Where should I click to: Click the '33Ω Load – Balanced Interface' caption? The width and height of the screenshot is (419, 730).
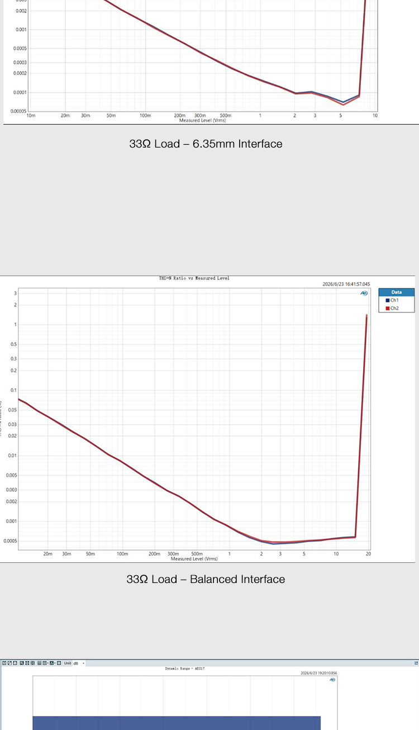[x=206, y=579]
